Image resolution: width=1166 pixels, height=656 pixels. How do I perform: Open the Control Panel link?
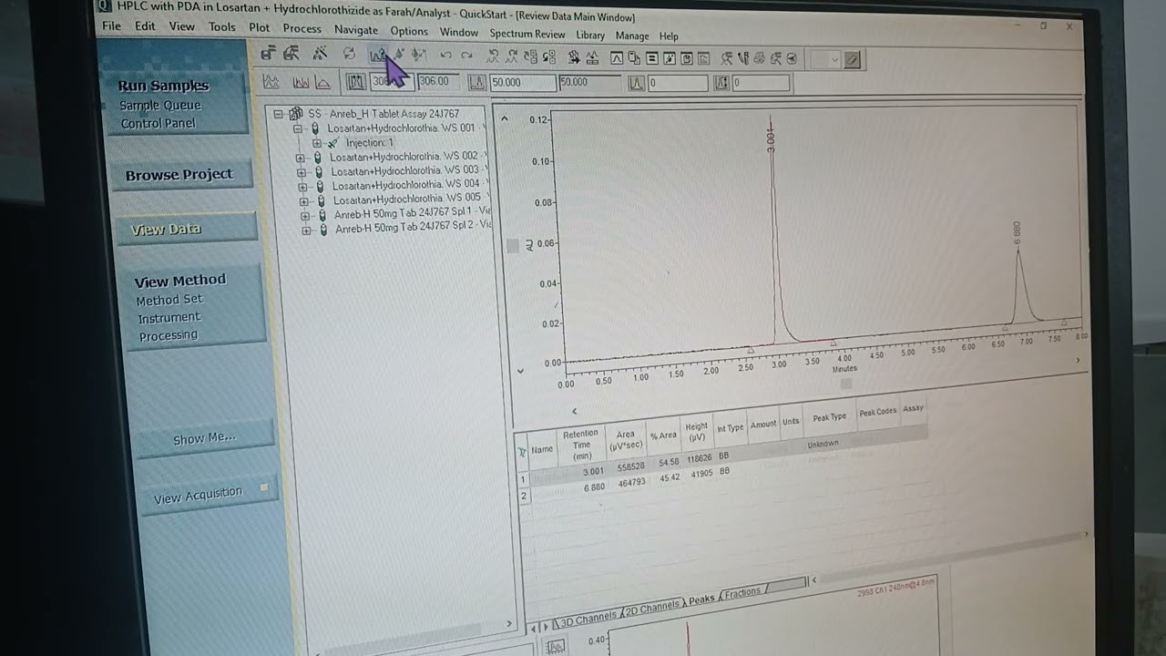[158, 124]
